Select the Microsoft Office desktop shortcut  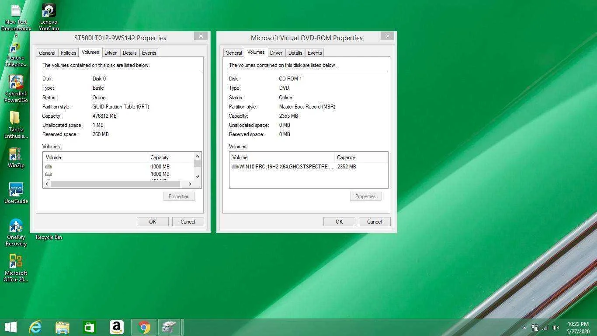[x=16, y=268]
